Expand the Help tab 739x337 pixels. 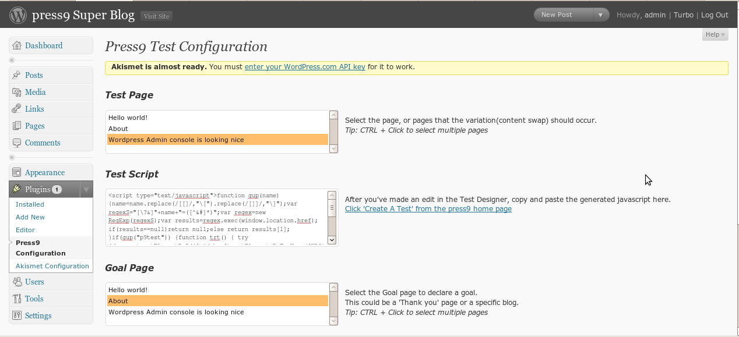point(715,34)
